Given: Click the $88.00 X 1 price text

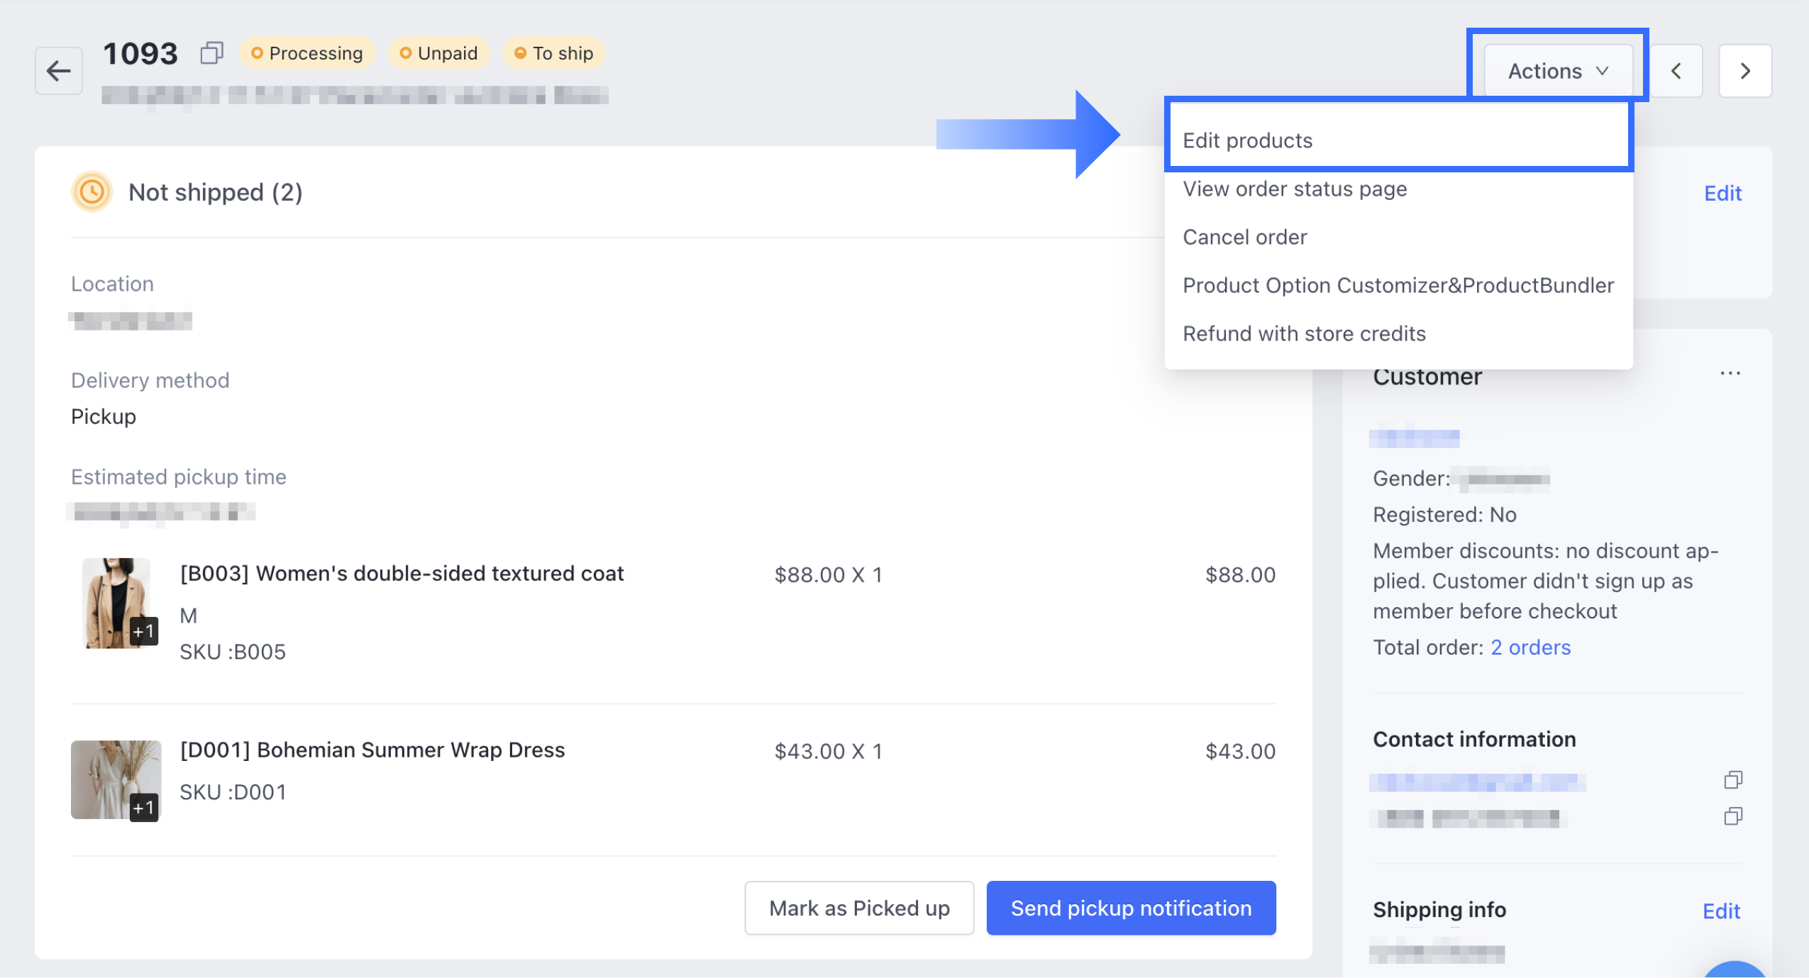Looking at the screenshot, I should (828, 575).
